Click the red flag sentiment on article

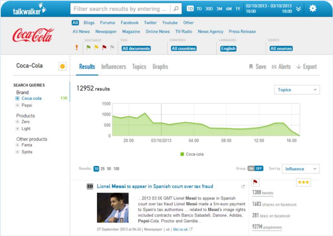(x=255, y=182)
